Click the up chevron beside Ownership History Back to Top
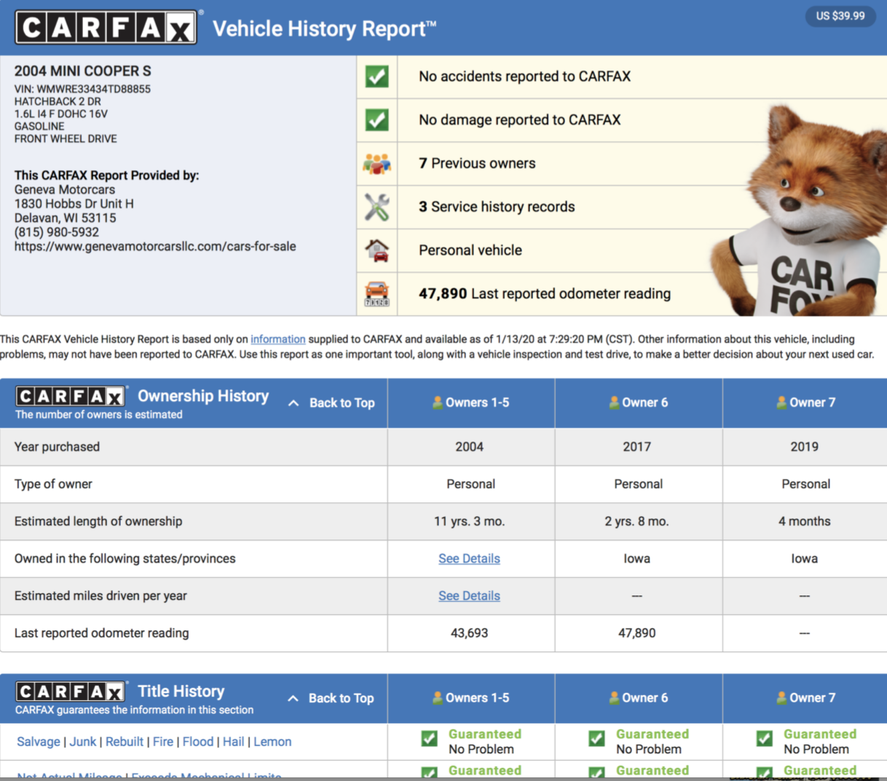This screenshot has height=781, width=887. (x=293, y=403)
